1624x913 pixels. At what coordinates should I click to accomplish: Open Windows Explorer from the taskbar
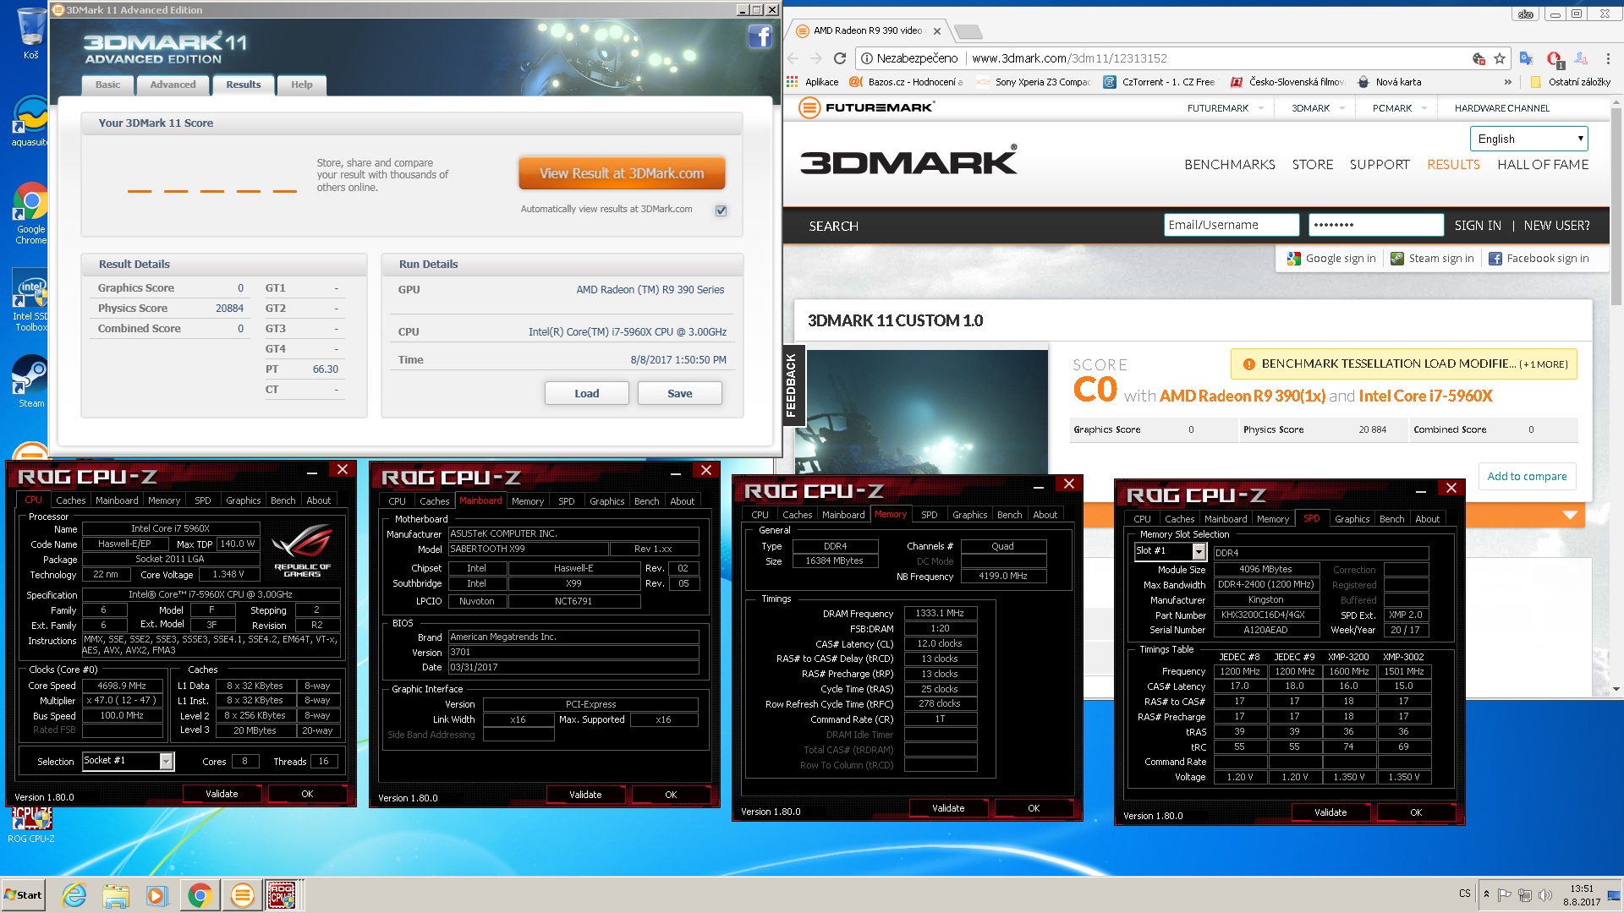coord(116,895)
